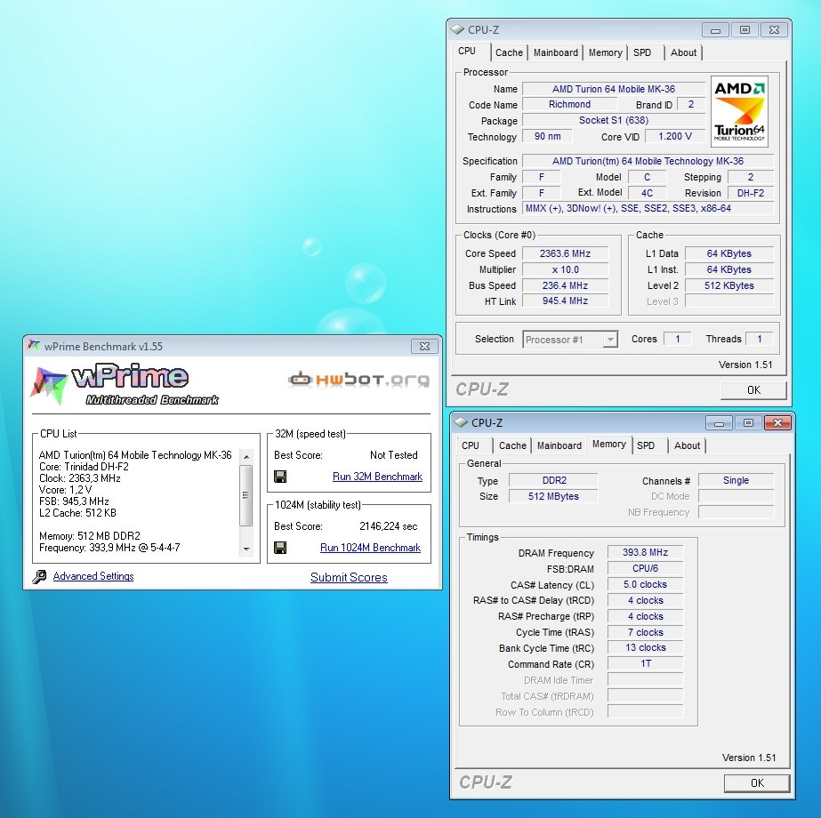Image resolution: width=821 pixels, height=818 pixels.
Task: Click the Revision value DH-F2
Action: coord(751,193)
